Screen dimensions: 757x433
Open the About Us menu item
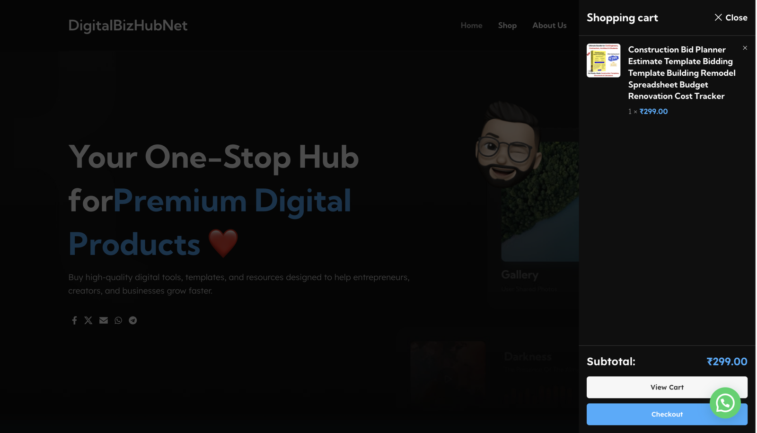(549, 26)
